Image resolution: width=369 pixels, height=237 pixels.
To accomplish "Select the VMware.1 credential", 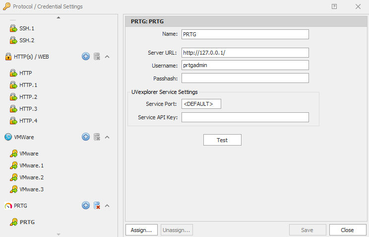I will [32, 165].
